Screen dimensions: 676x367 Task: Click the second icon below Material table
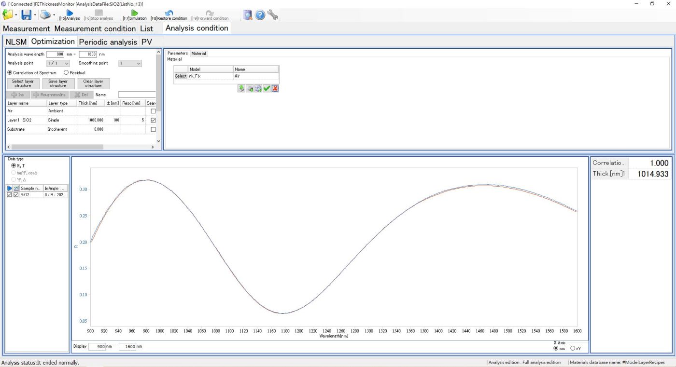pos(250,88)
